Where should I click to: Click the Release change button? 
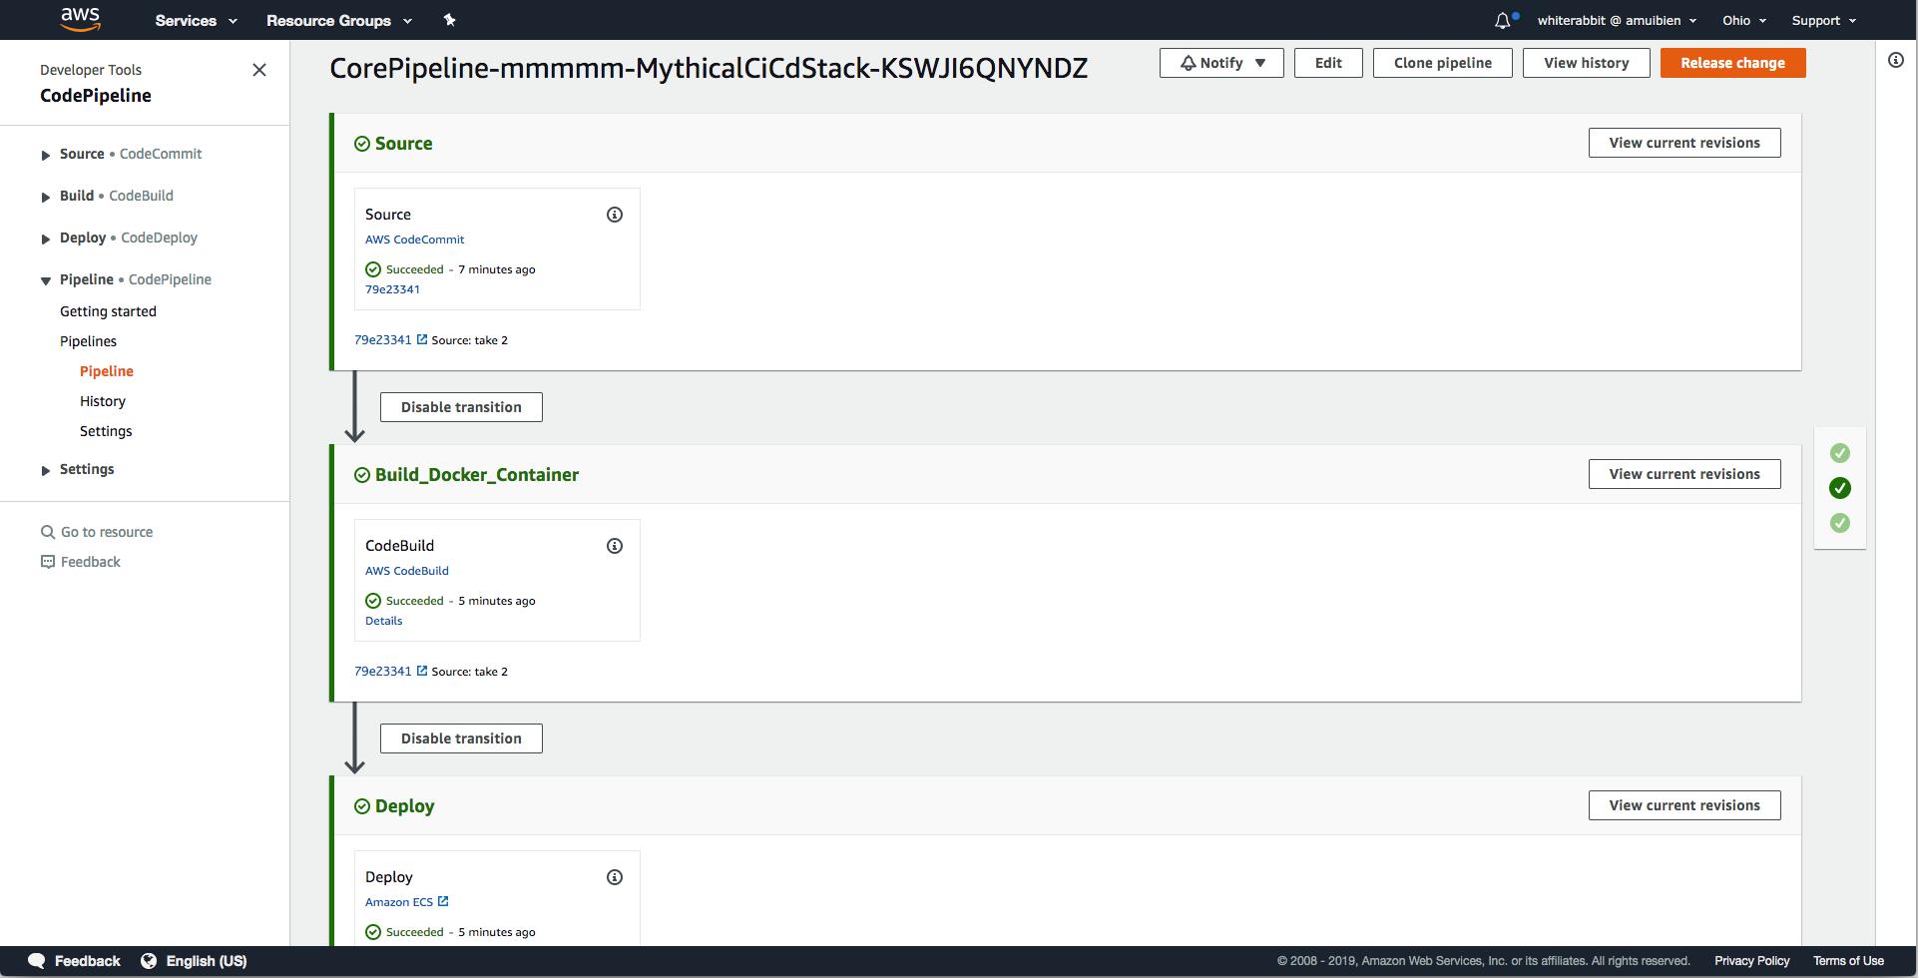(1732, 63)
